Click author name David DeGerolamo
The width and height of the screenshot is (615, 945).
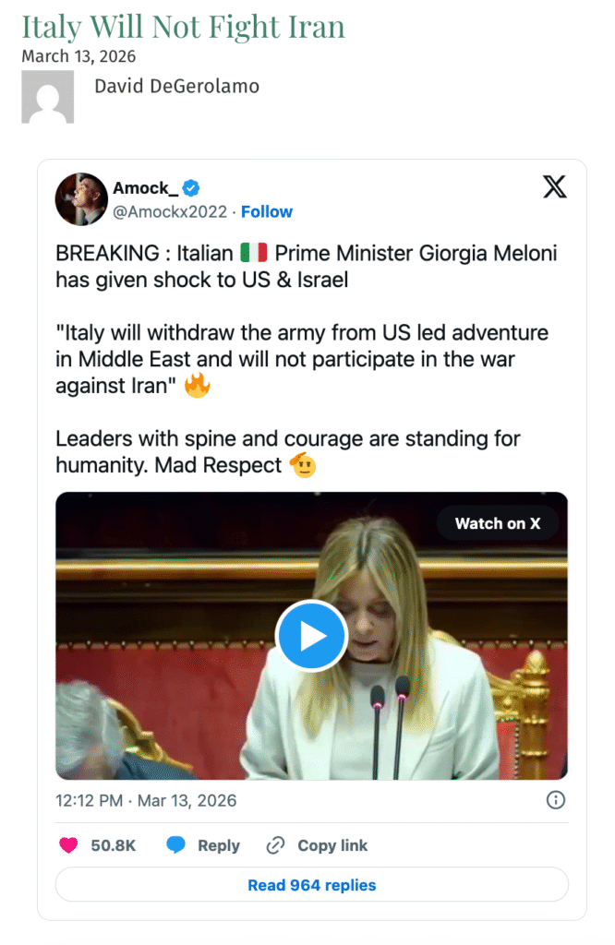(x=176, y=87)
